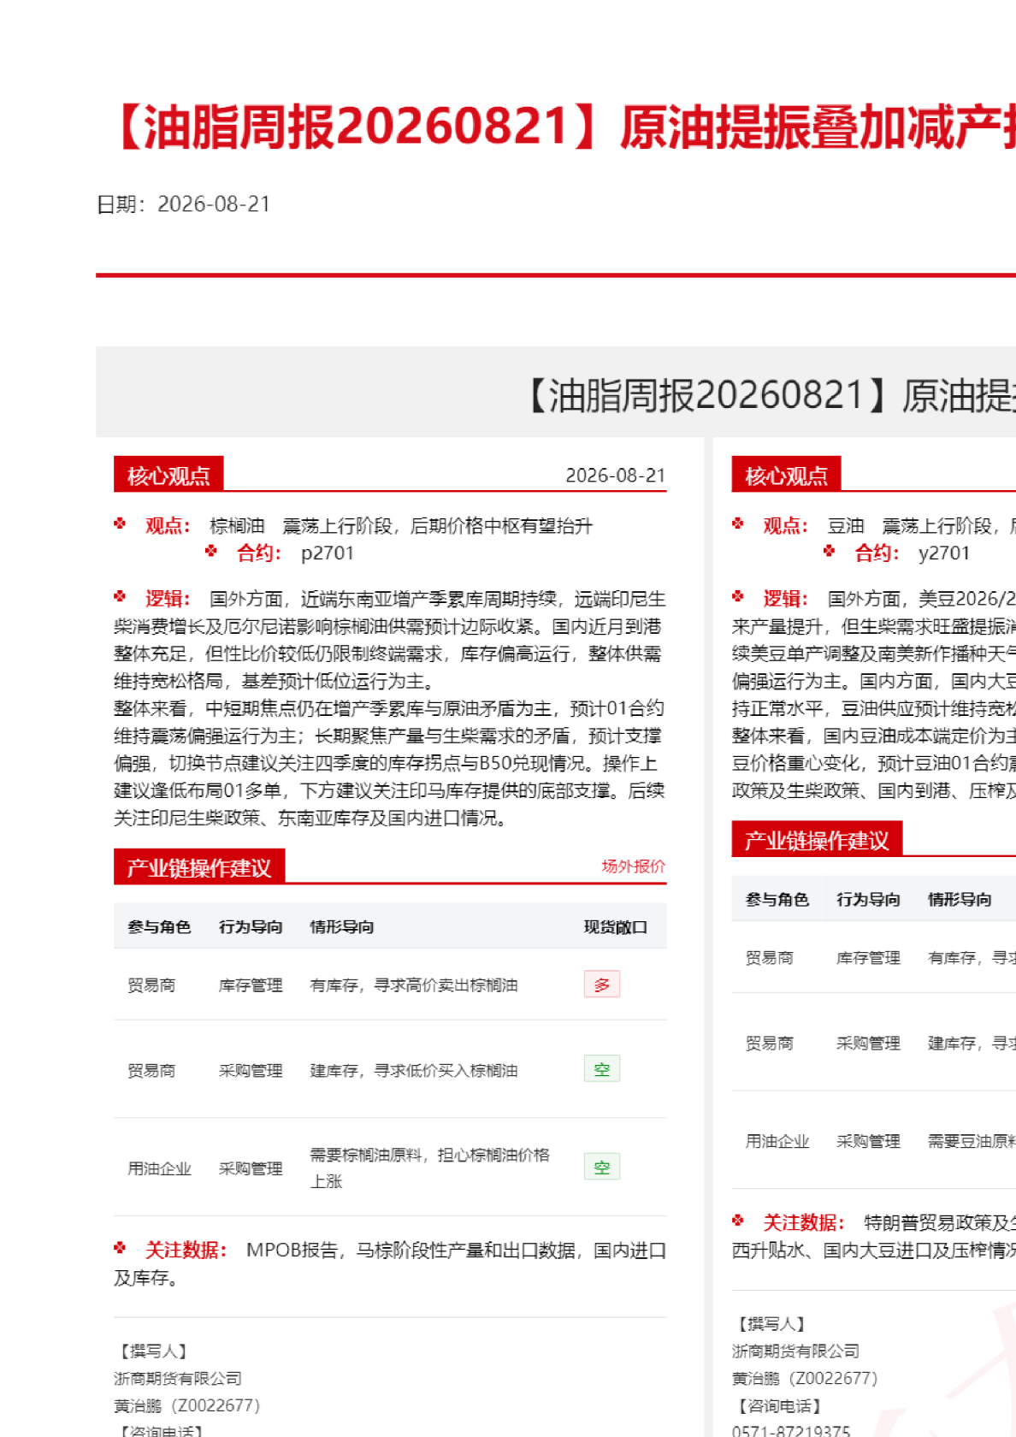Open the 场外报价 link
The image size is (1016, 1437).
click(633, 866)
